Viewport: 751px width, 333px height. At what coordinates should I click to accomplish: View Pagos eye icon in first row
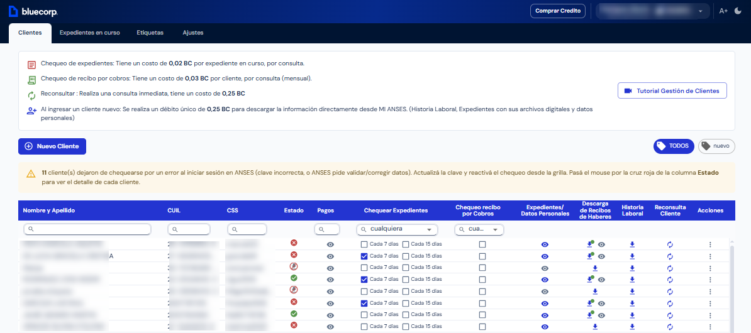(330, 244)
